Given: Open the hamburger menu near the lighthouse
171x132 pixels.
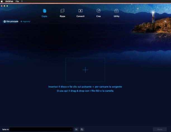Looking at the screenshot, I should [165, 21].
